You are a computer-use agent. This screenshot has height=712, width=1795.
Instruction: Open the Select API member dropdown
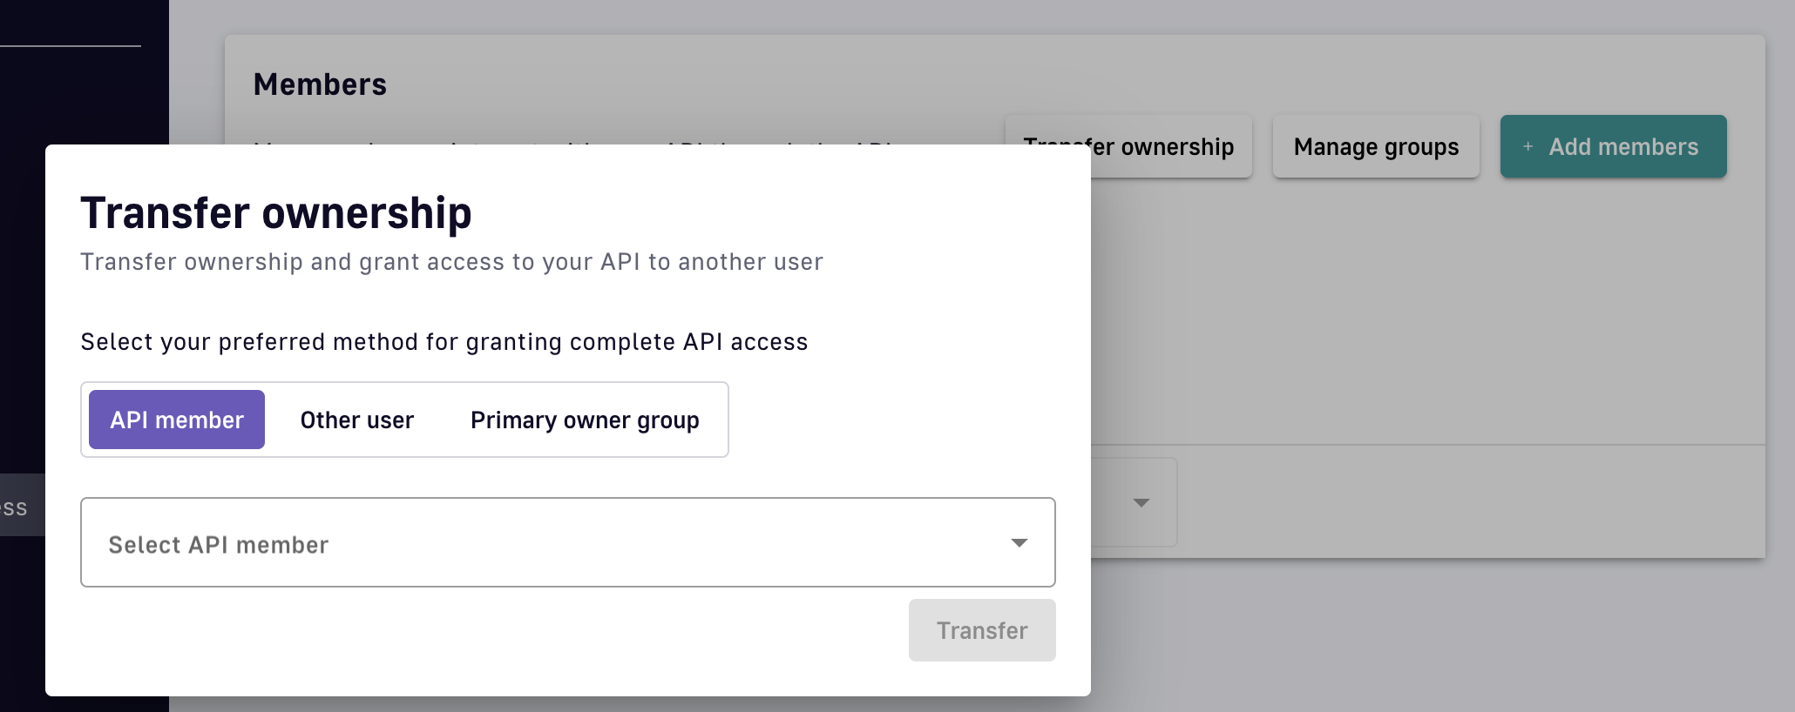click(x=566, y=542)
